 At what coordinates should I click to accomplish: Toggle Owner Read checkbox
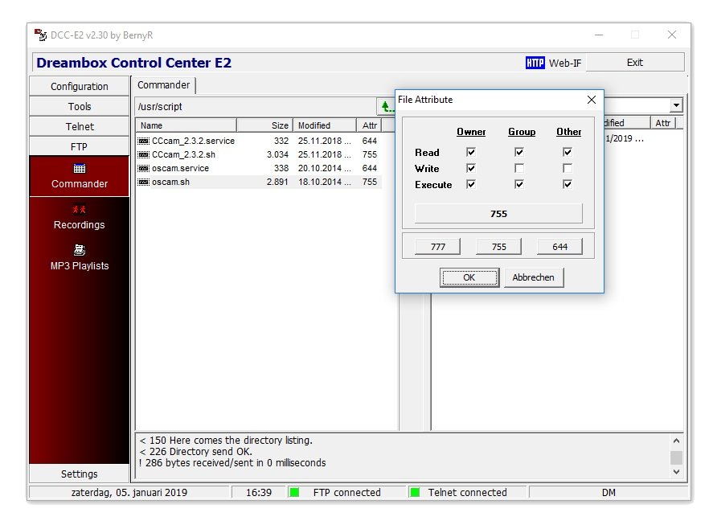pos(471,152)
